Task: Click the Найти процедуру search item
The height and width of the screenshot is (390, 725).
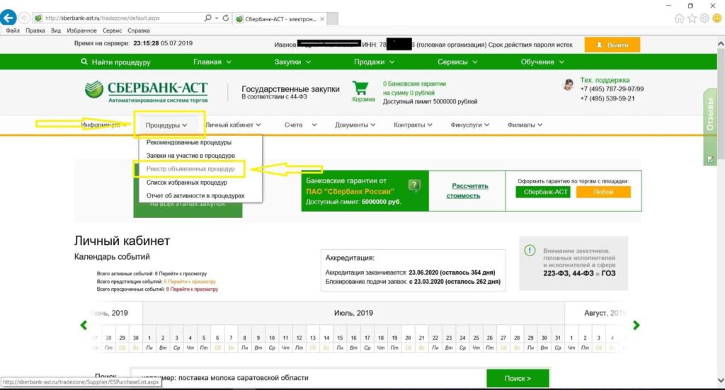Action: [x=115, y=62]
